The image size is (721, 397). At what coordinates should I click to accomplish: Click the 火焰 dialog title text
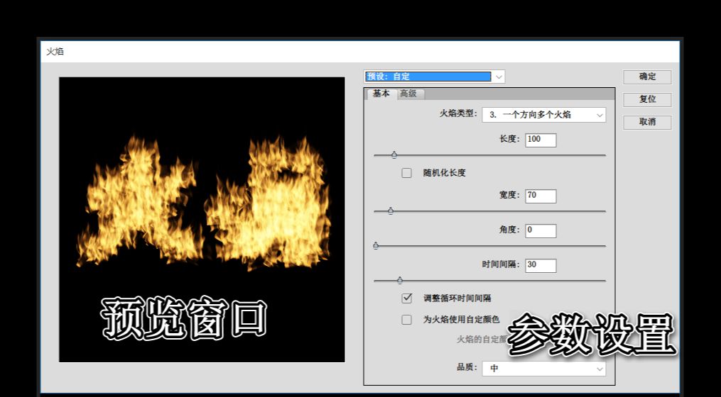click(x=55, y=52)
